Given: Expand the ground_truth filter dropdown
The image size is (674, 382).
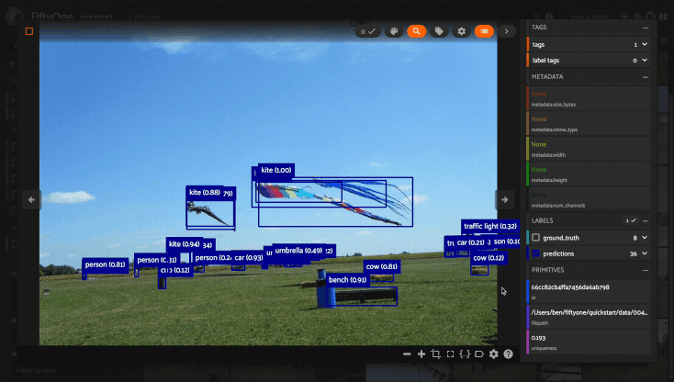Looking at the screenshot, I should pyautogui.click(x=645, y=237).
